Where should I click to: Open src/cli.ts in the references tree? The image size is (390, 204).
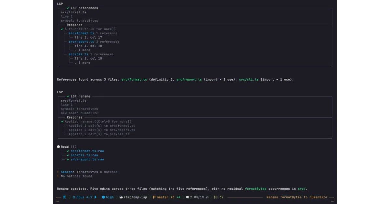tap(78, 54)
